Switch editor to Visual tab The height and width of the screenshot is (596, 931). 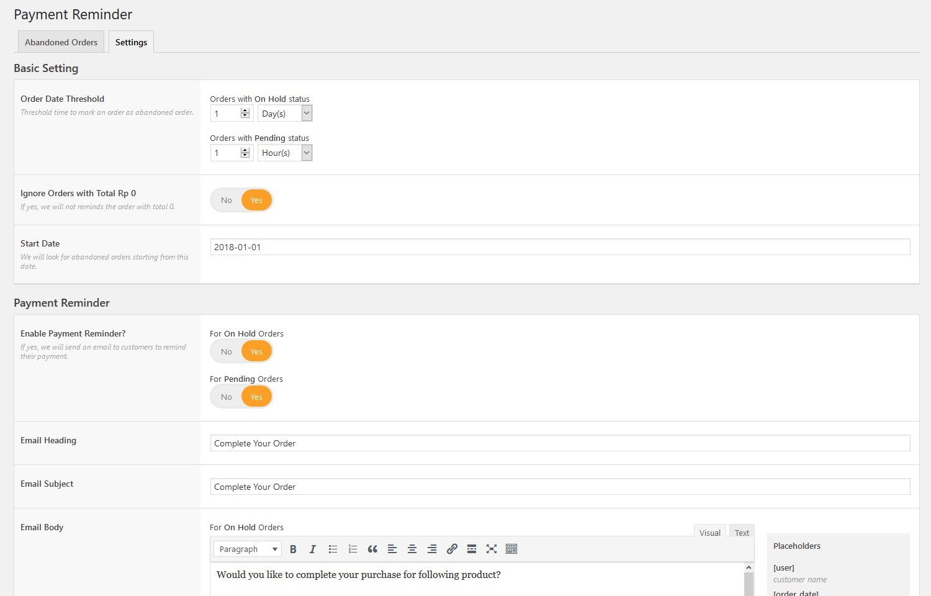(710, 532)
